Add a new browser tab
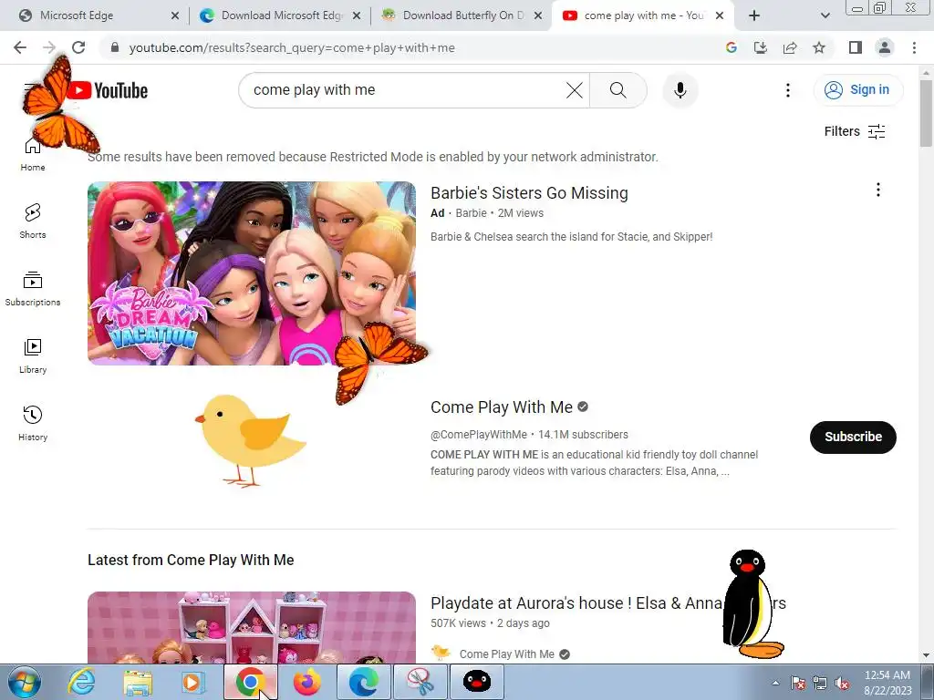Image resolution: width=934 pixels, height=700 pixels. coord(754,15)
